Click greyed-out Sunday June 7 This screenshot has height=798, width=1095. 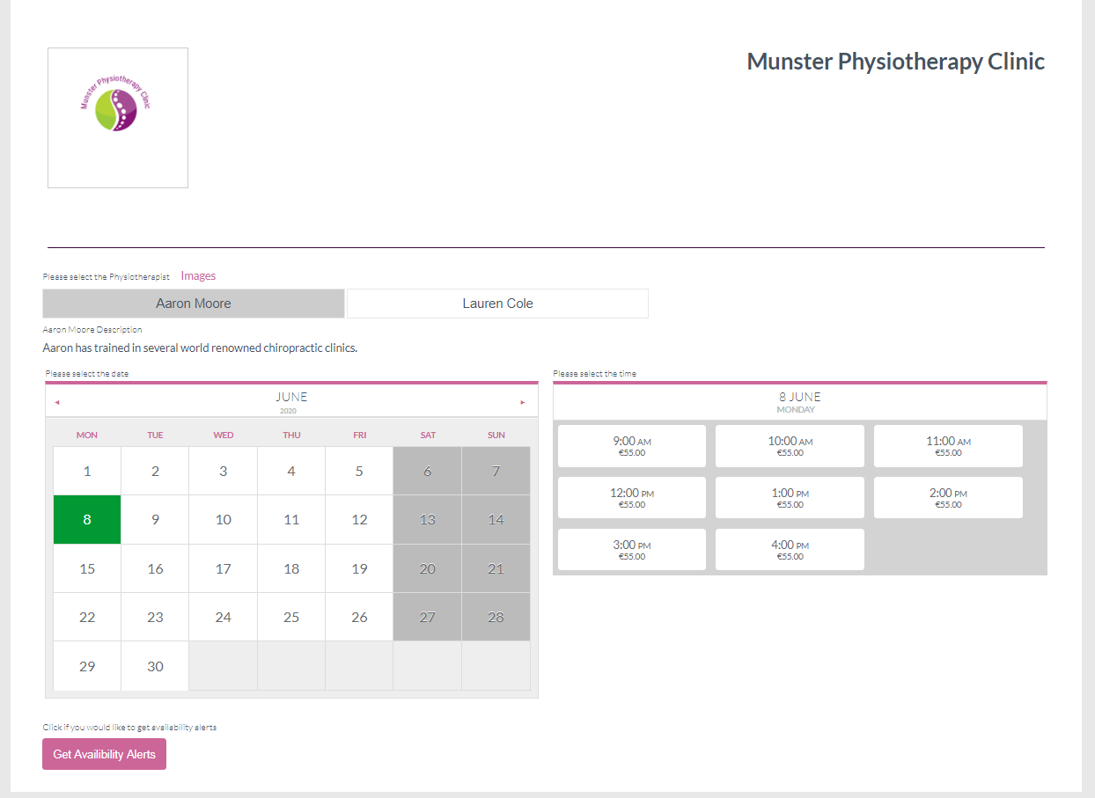(496, 471)
